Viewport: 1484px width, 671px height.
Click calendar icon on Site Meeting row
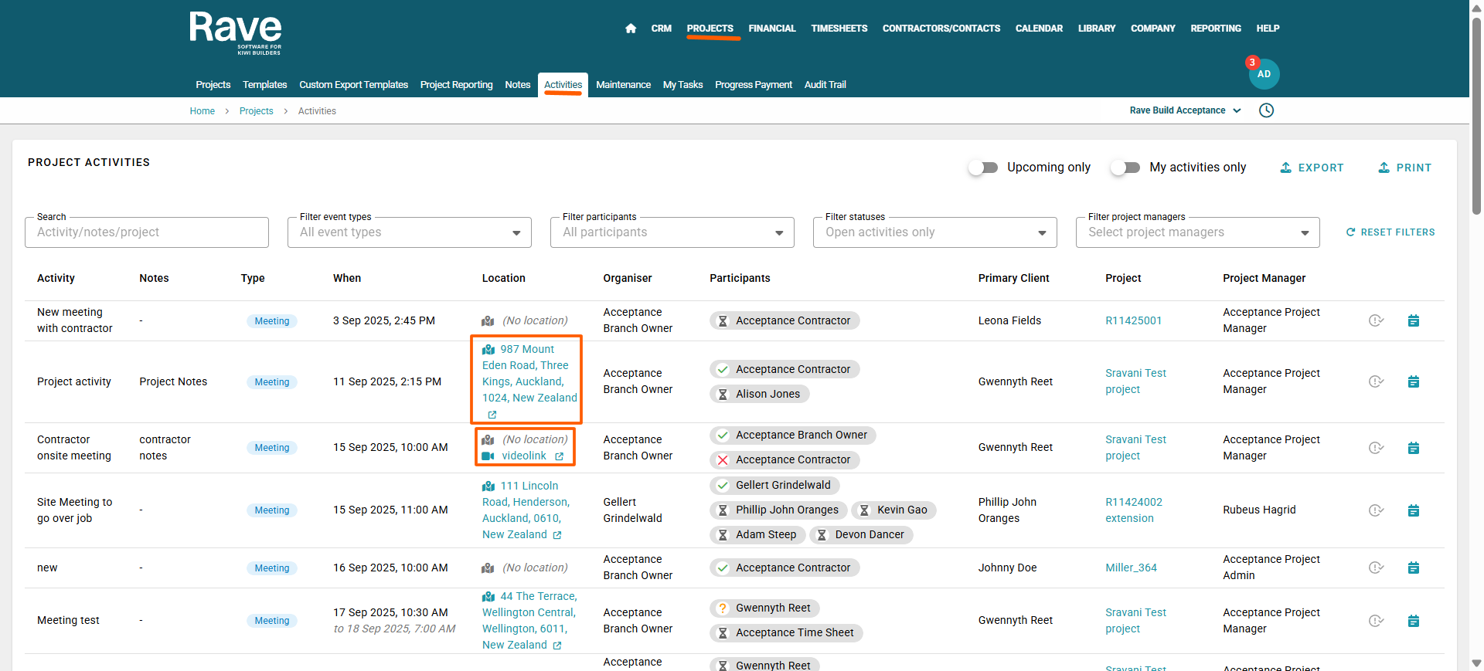[x=1413, y=510]
